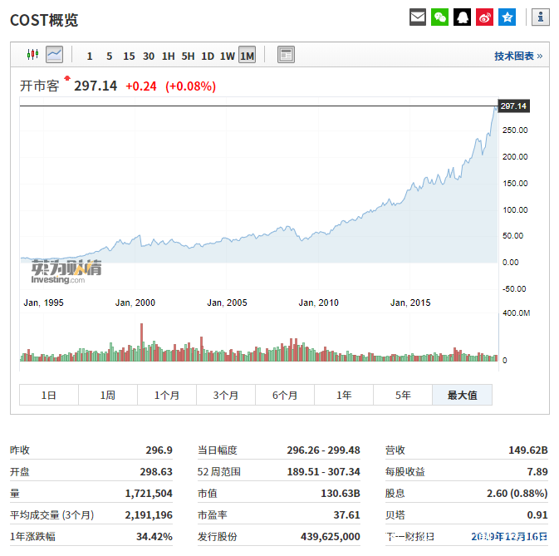Select the 5H interval
The image size is (559, 556).
(x=188, y=56)
